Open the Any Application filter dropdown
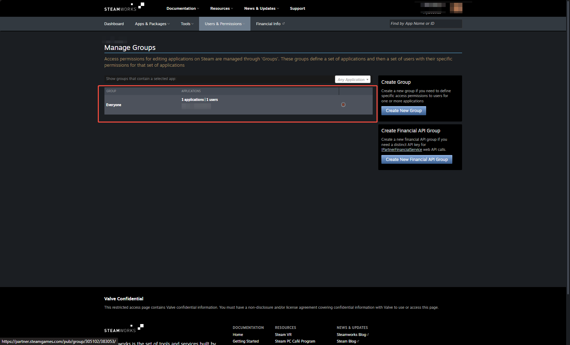 click(352, 79)
